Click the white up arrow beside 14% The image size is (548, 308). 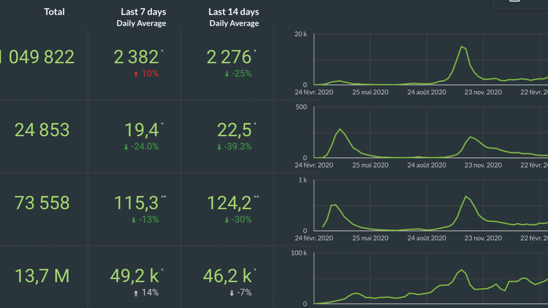click(x=136, y=293)
